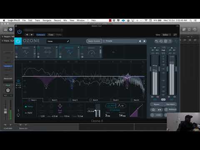Click the -4.0 dB gain value
200x150 pixels.
55,116
